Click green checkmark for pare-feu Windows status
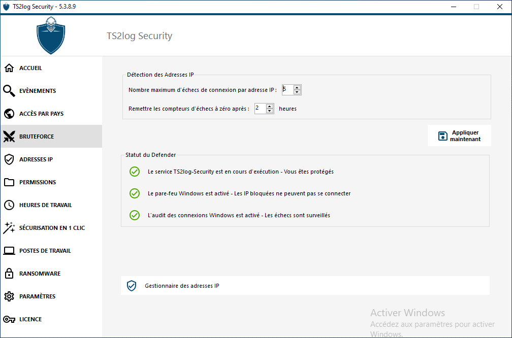 tap(135, 193)
